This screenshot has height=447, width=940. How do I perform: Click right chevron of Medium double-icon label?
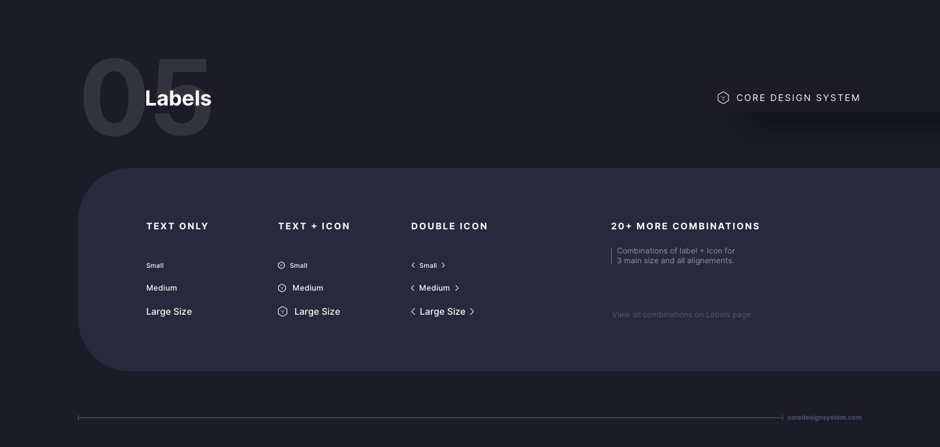(x=457, y=288)
